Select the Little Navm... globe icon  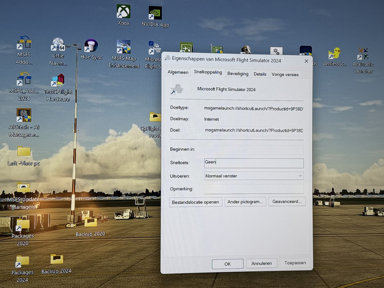(x=58, y=51)
